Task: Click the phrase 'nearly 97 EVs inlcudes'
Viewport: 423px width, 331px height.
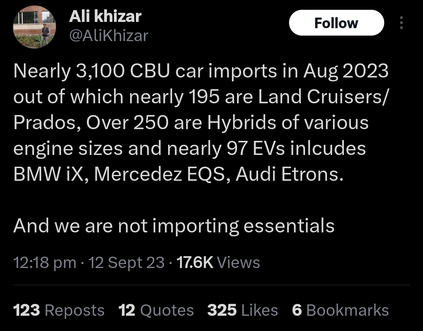Action: tap(266, 149)
